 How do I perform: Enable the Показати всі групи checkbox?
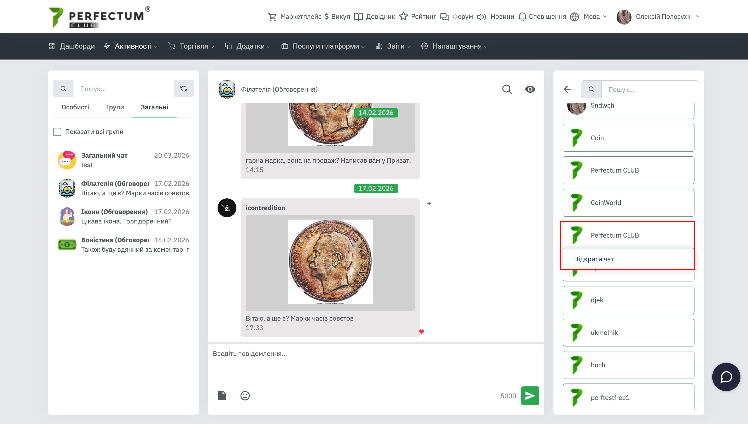click(x=57, y=132)
